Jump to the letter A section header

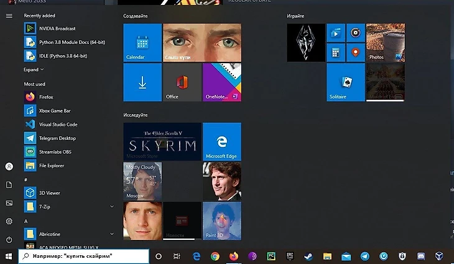pyautogui.click(x=26, y=221)
